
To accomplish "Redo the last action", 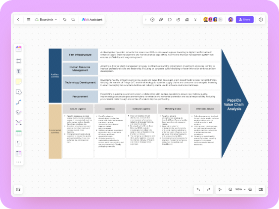I will point(209,189).
